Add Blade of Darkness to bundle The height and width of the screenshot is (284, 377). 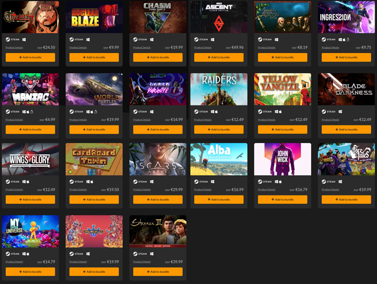346,130
